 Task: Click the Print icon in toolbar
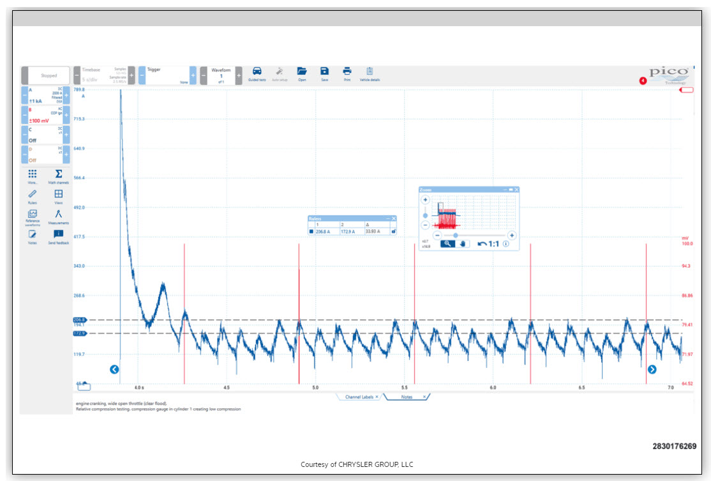347,72
